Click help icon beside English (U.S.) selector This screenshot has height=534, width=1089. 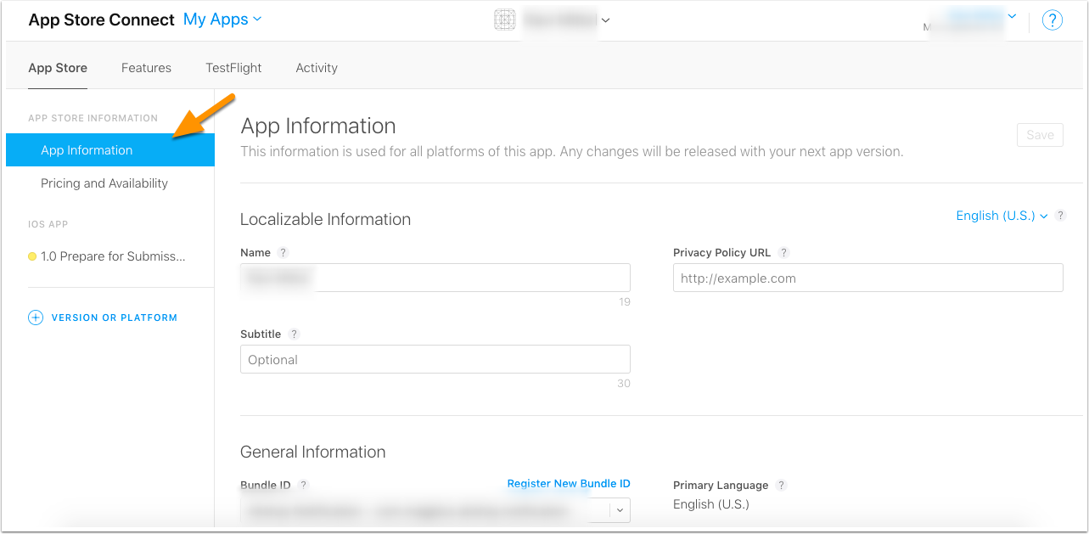tap(1060, 216)
